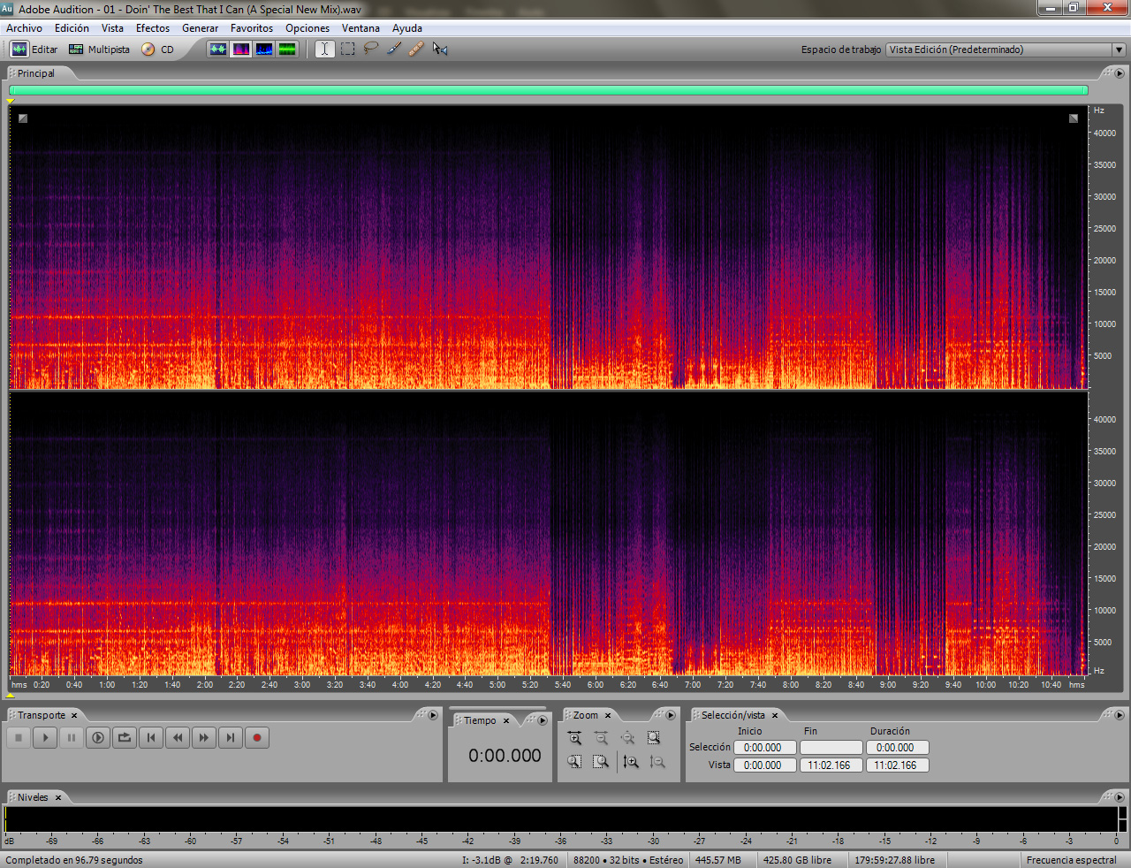Click zoom in horizontally icon

[575, 738]
